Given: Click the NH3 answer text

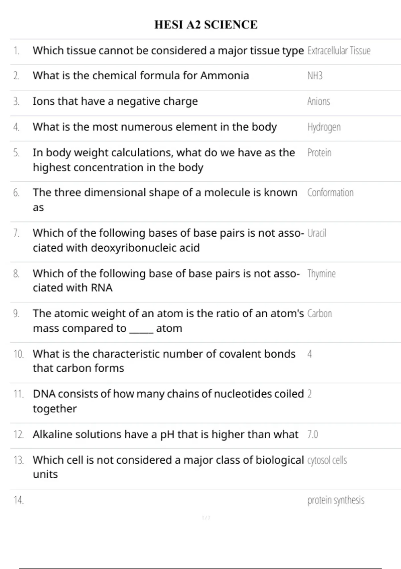Looking at the screenshot, I should (x=315, y=76).
